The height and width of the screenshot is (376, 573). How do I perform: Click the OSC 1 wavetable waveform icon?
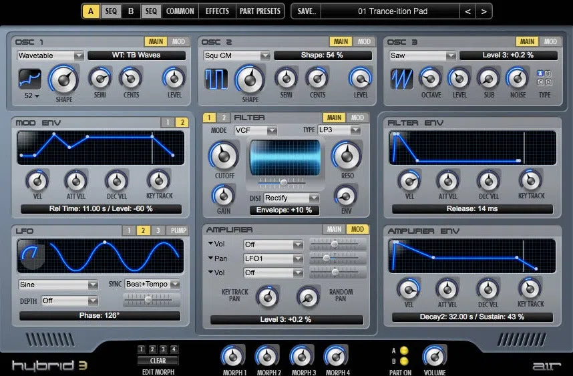(x=30, y=79)
